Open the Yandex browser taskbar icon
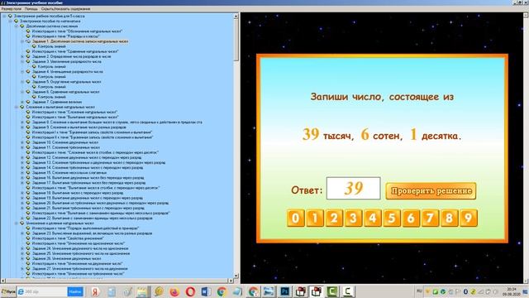The image size is (529, 298). tap(95, 291)
